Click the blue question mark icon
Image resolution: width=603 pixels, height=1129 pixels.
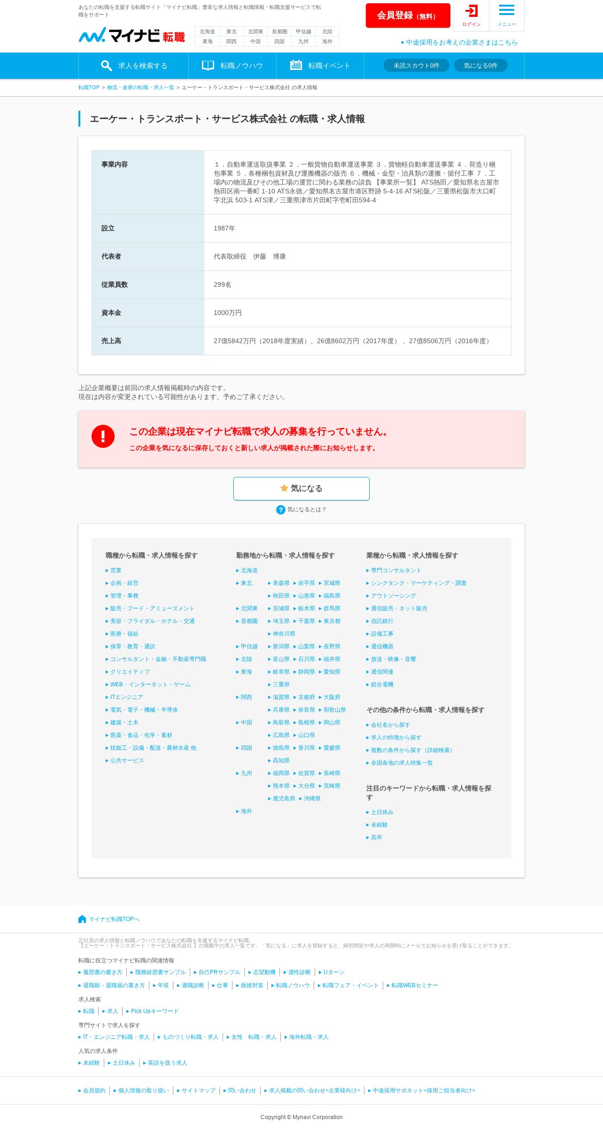pos(281,510)
